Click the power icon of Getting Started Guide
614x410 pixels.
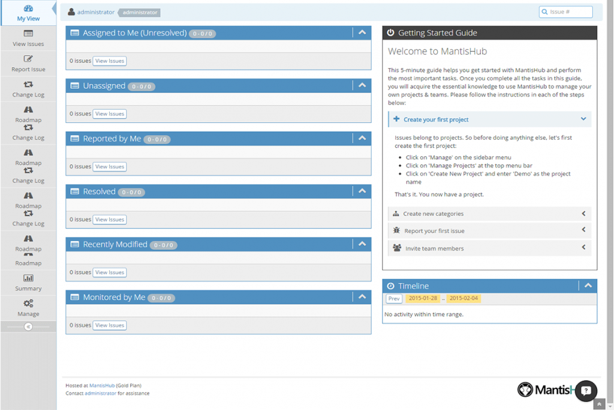(x=390, y=32)
